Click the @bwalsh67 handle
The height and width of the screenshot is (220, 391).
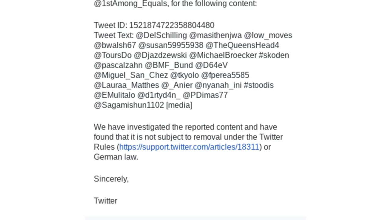(x=115, y=46)
